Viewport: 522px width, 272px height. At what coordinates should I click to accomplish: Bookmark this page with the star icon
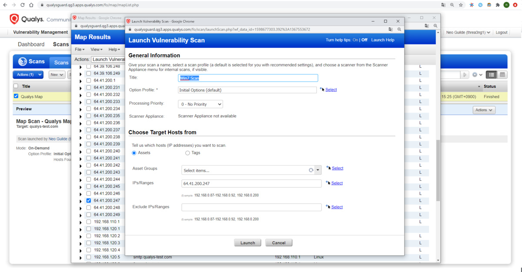coord(461,5)
